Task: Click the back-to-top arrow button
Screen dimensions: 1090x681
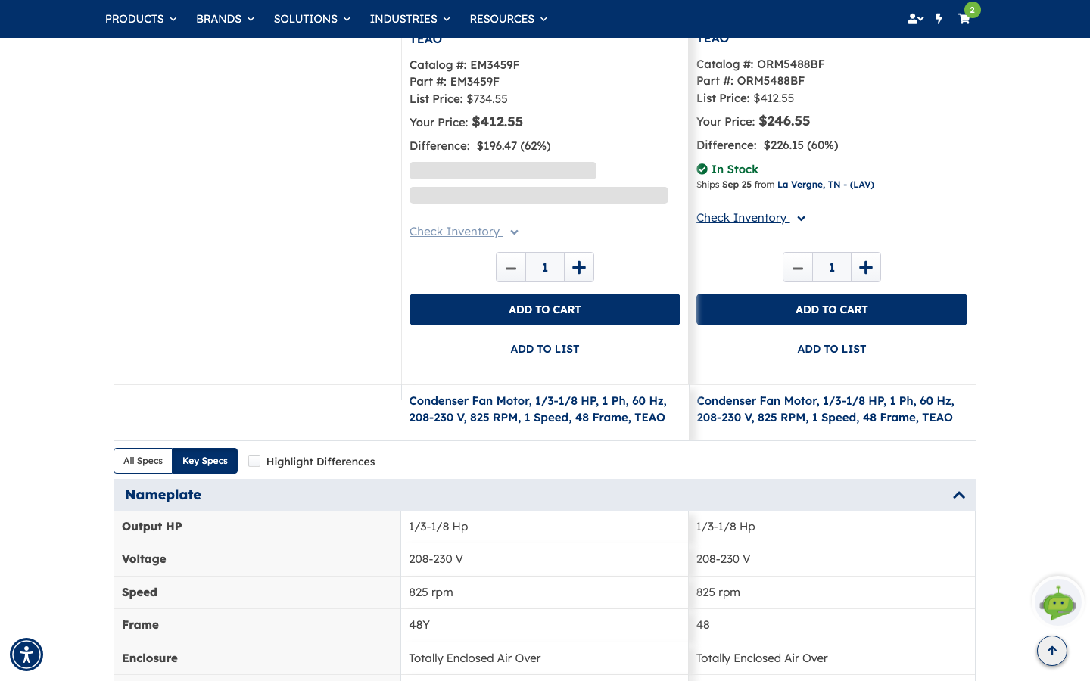Action: (1052, 651)
